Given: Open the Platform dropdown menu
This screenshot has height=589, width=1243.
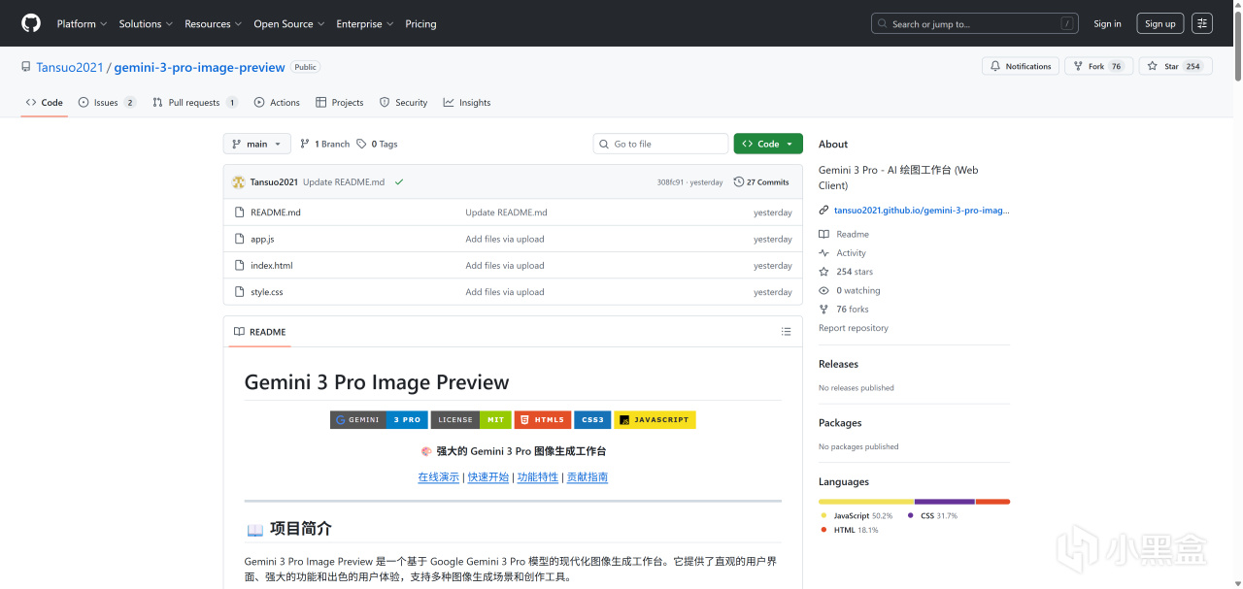Looking at the screenshot, I should point(82,23).
